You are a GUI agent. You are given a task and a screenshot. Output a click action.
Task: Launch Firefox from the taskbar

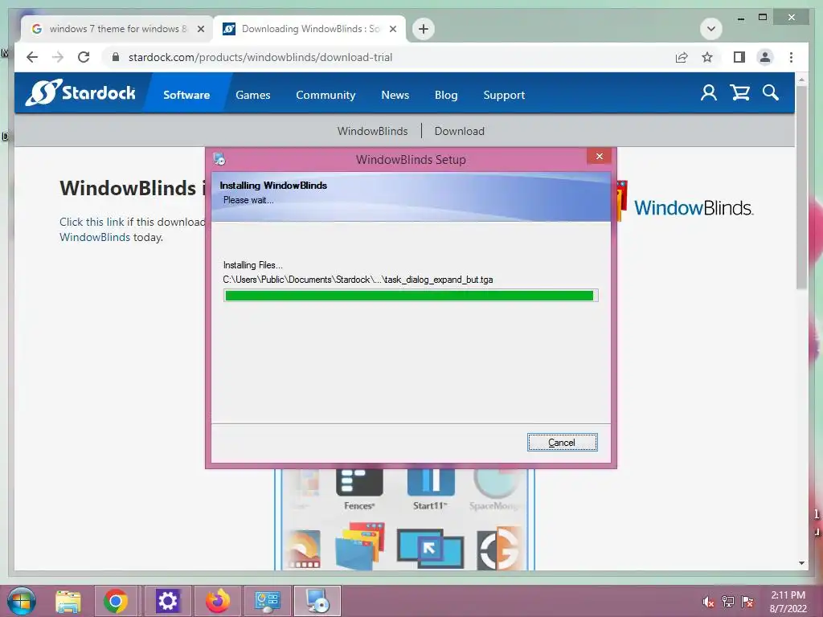pyautogui.click(x=217, y=601)
